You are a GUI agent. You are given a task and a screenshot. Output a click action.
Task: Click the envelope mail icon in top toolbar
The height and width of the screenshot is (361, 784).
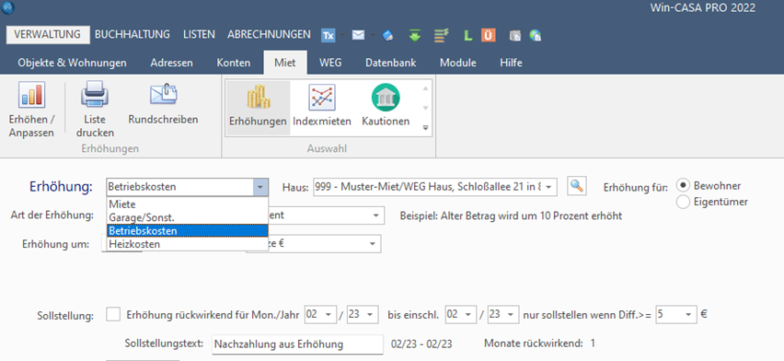pyautogui.click(x=358, y=35)
